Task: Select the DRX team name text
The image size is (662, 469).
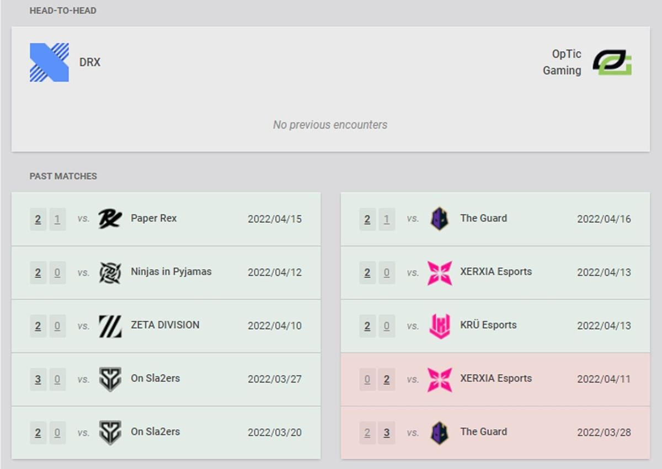Action: click(x=90, y=62)
